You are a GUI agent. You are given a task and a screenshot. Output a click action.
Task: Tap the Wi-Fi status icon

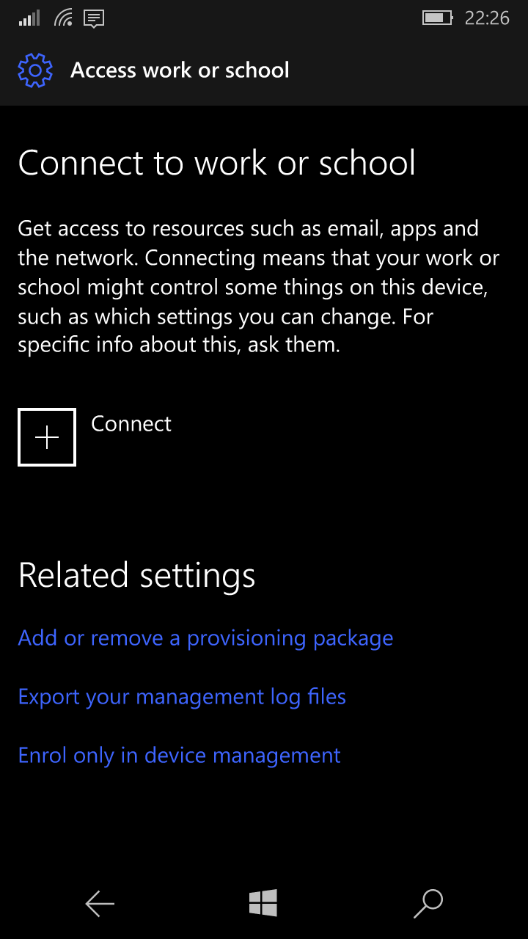63,18
